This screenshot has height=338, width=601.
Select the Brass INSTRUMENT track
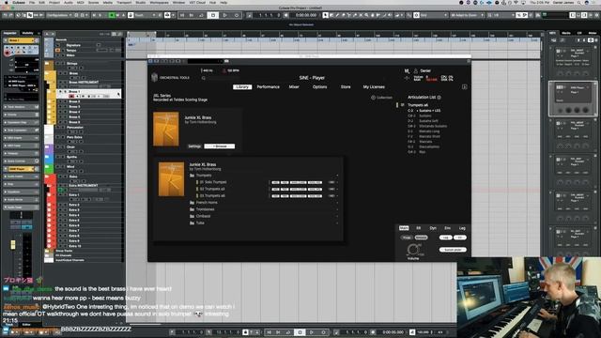pos(84,83)
